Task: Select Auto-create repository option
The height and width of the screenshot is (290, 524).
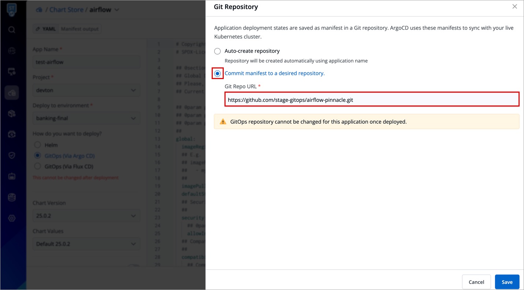Action: [218, 51]
